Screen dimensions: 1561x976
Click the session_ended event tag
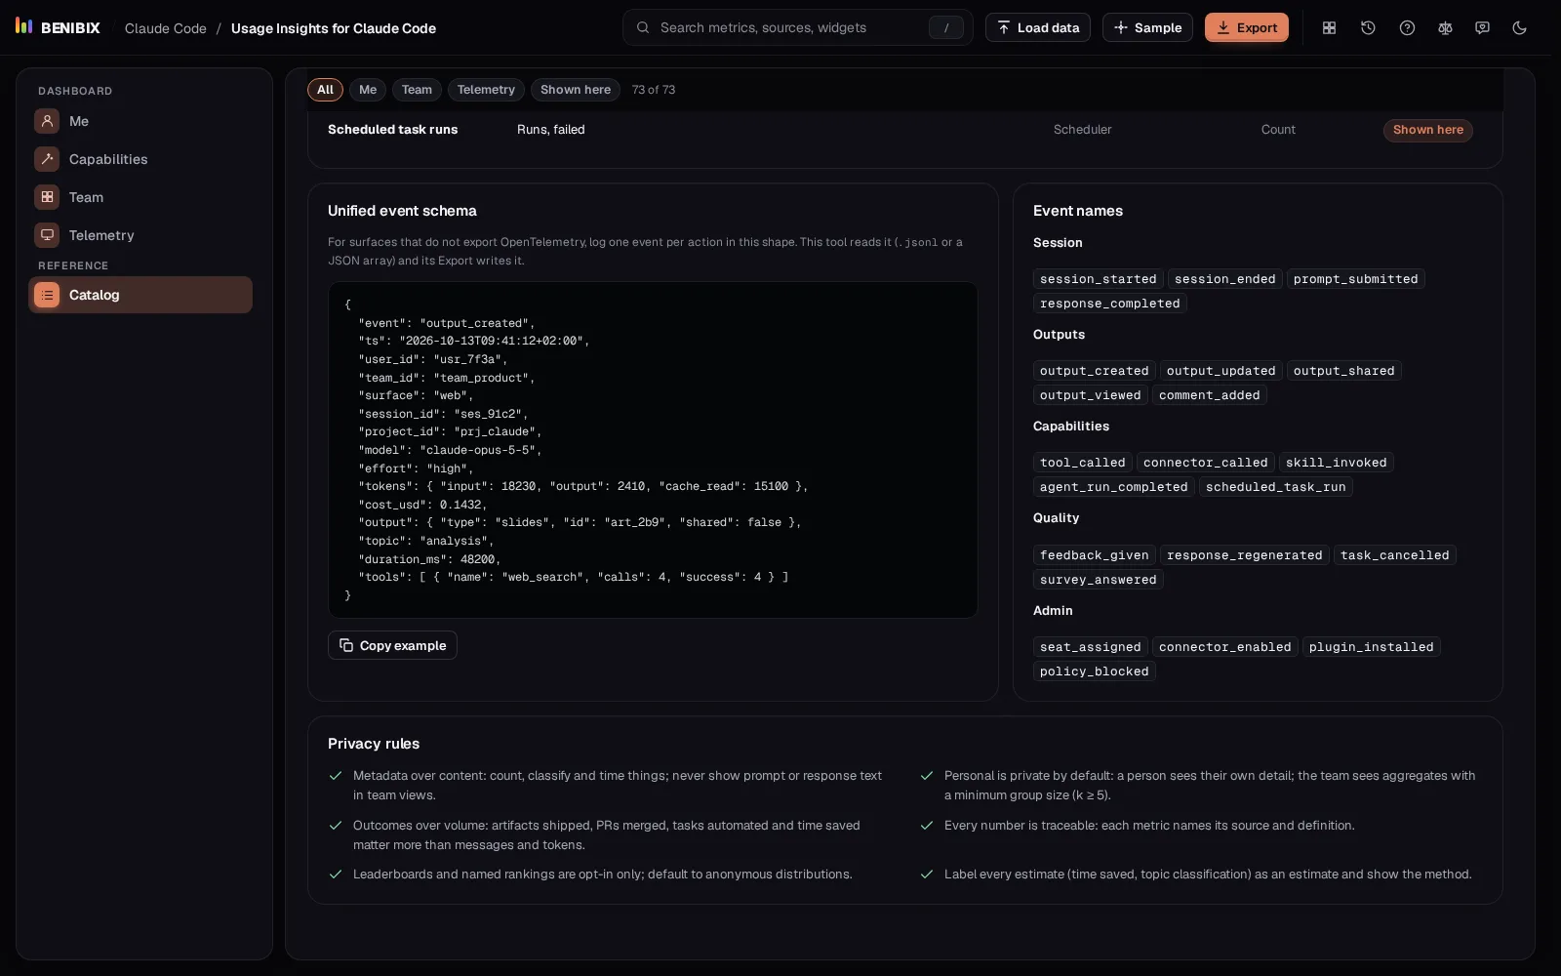pos(1225,279)
